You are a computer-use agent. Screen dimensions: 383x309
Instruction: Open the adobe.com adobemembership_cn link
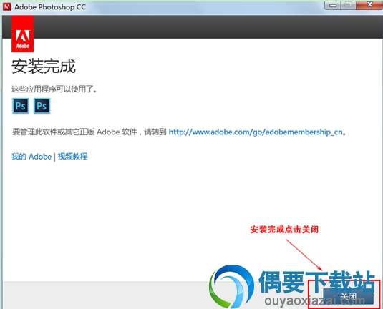[x=256, y=132]
